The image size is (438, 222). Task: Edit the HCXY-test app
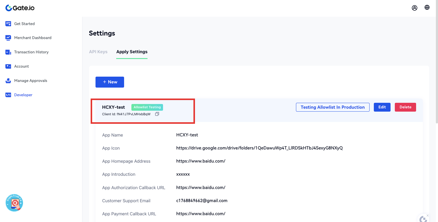[382, 107]
